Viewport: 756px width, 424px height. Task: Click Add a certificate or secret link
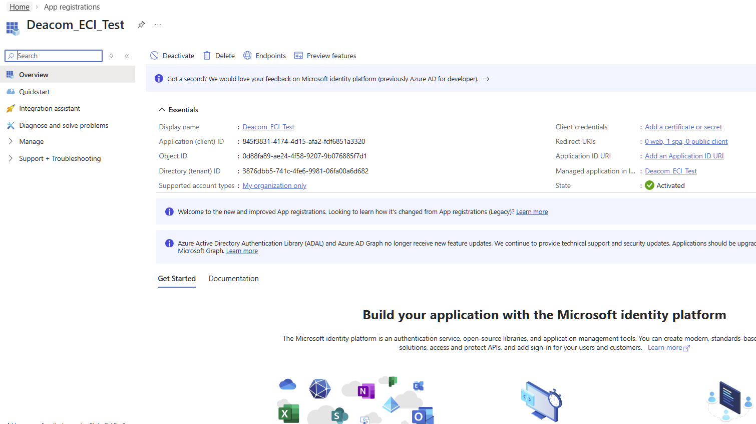(683, 127)
